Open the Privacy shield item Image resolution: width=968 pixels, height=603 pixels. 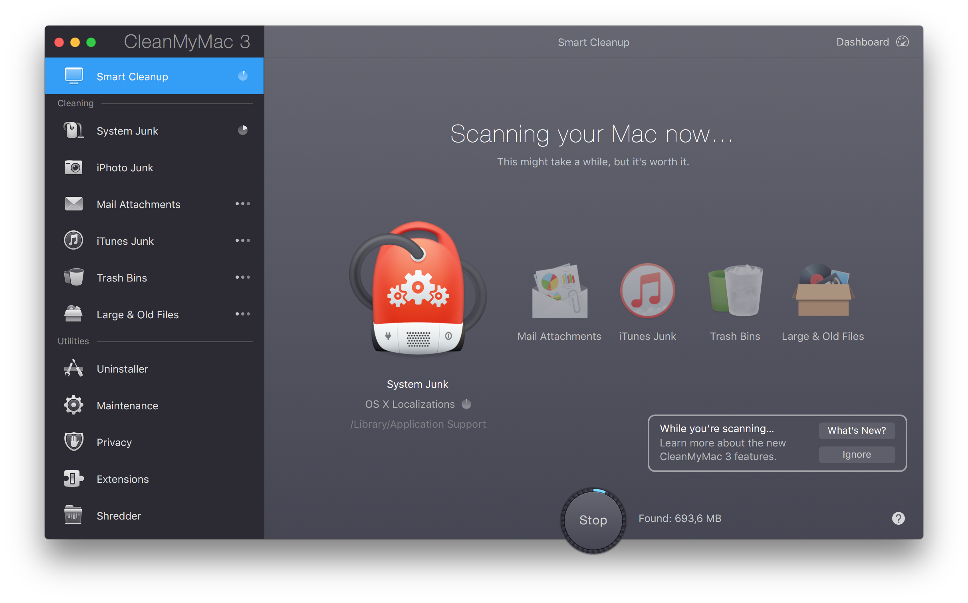(114, 442)
